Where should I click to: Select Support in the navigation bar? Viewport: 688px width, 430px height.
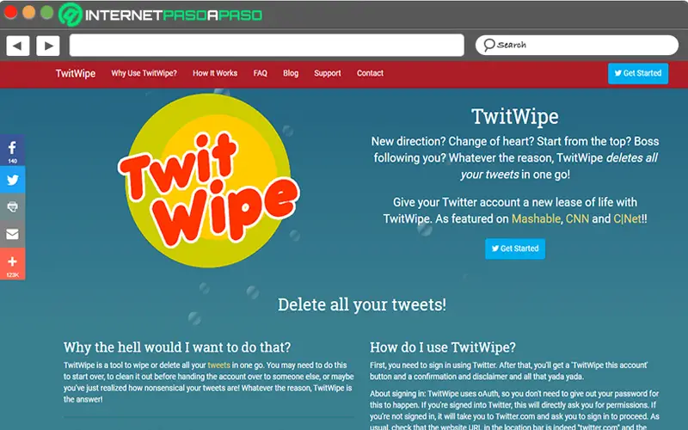click(x=328, y=73)
